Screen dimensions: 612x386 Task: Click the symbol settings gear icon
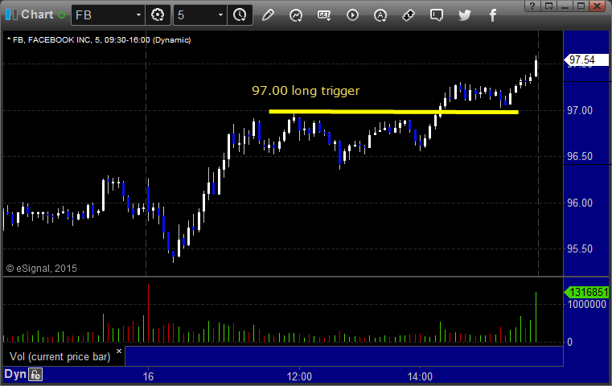(x=158, y=15)
